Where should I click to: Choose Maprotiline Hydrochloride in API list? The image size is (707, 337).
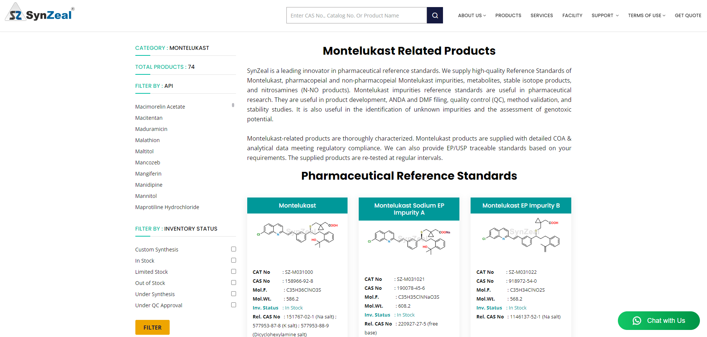(167, 207)
